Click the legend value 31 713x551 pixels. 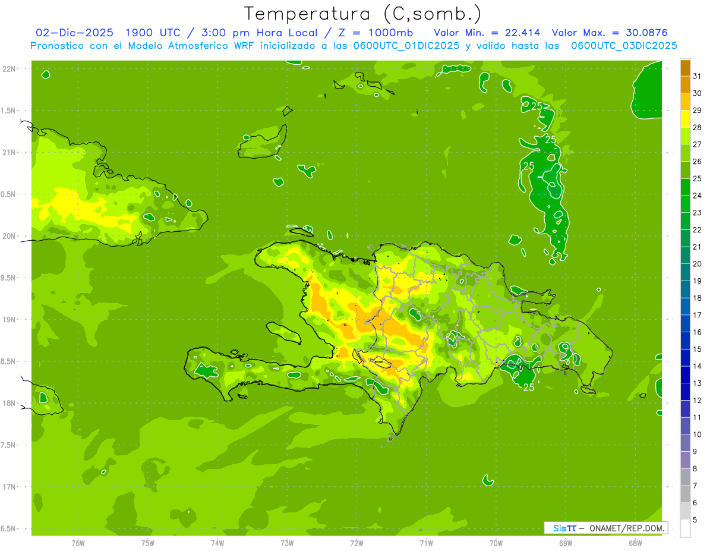(x=697, y=76)
